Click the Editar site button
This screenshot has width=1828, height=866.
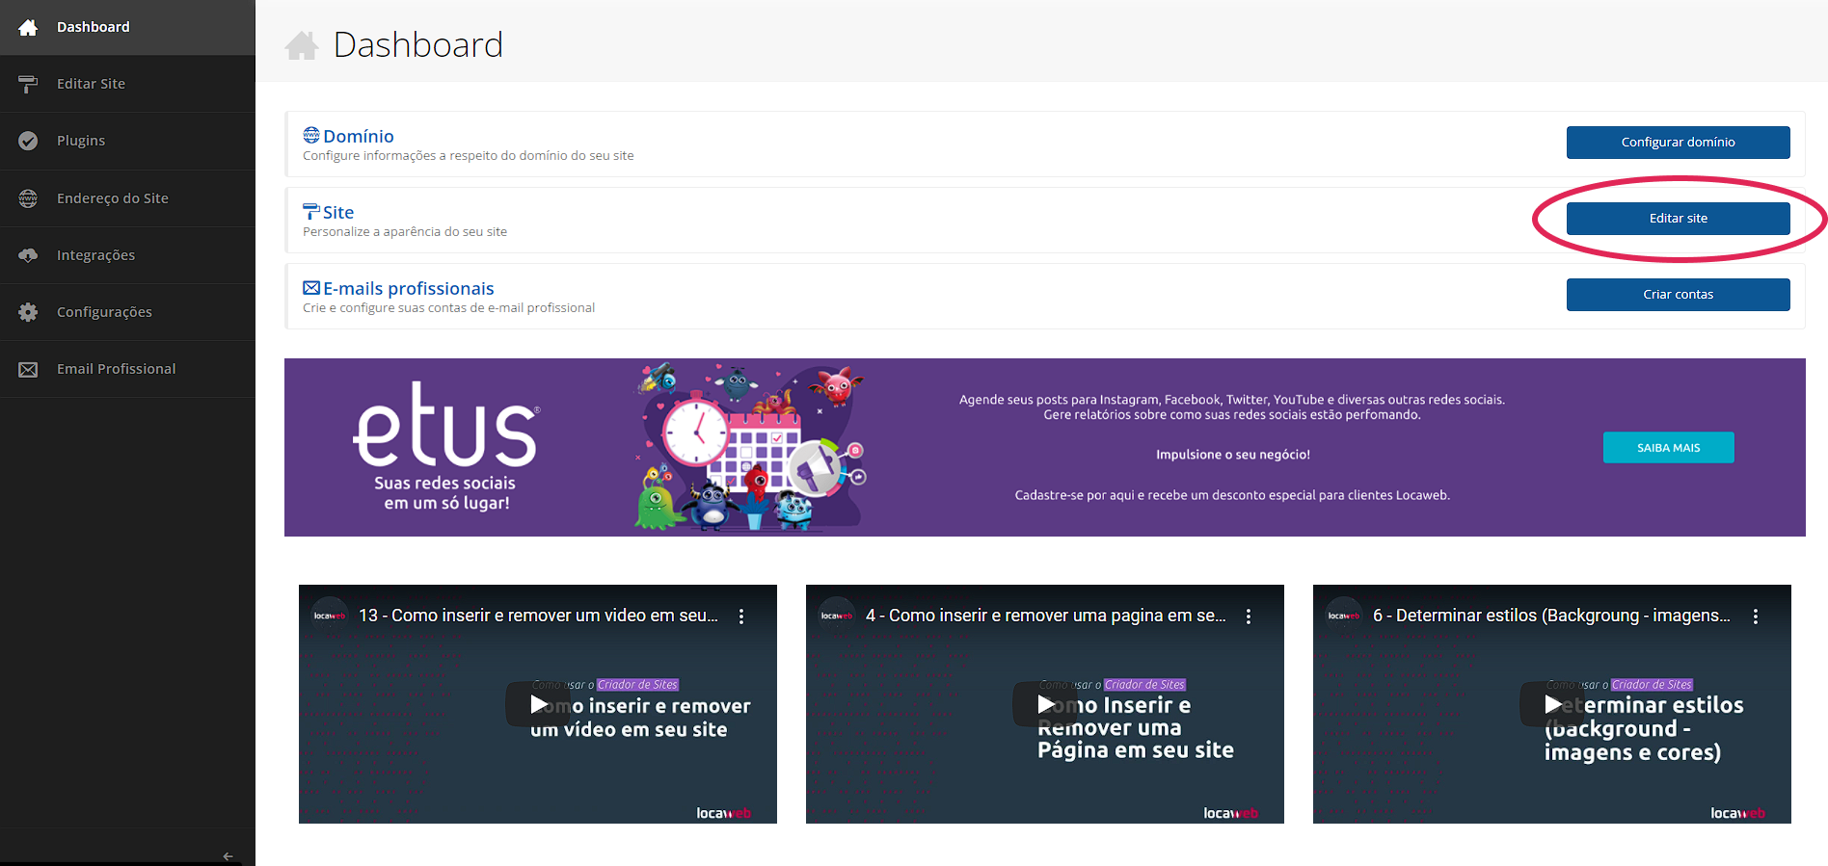1678,219
